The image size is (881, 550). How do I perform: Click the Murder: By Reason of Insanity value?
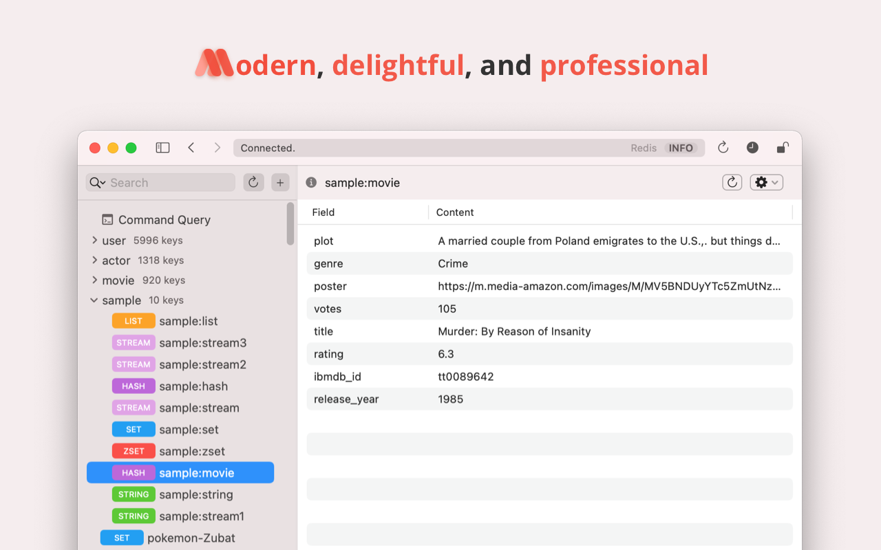tap(514, 332)
